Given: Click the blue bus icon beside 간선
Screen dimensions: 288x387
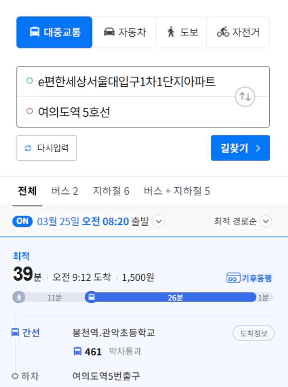Looking at the screenshot, I should point(15,332).
